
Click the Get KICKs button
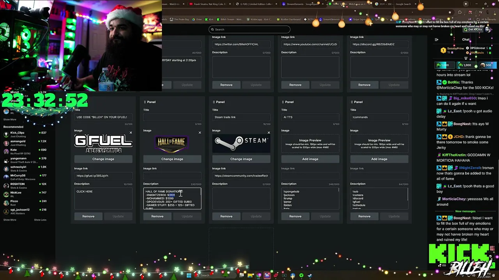point(472,30)
